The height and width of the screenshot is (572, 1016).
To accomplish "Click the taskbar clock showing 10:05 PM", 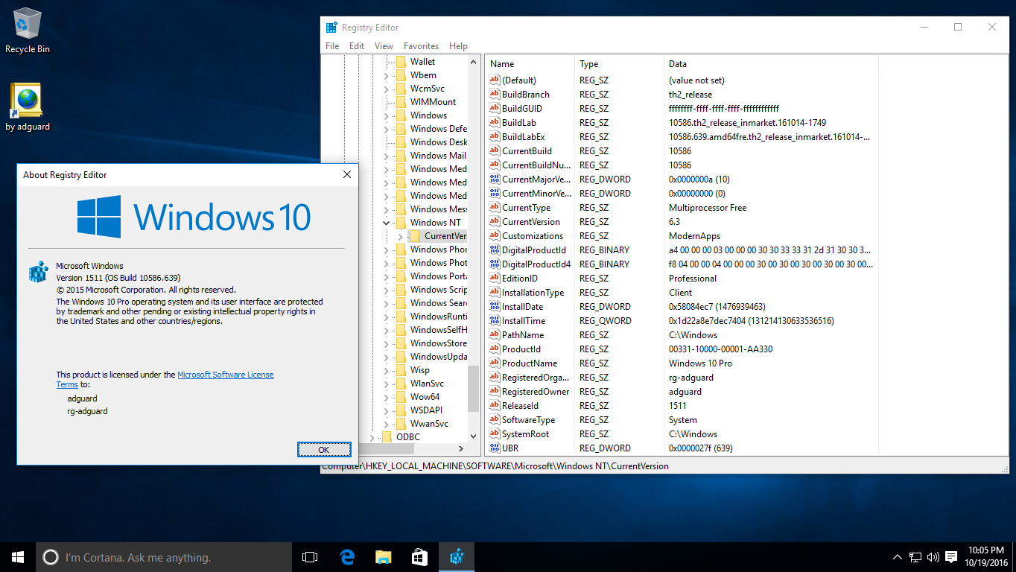I will [987, 557].
